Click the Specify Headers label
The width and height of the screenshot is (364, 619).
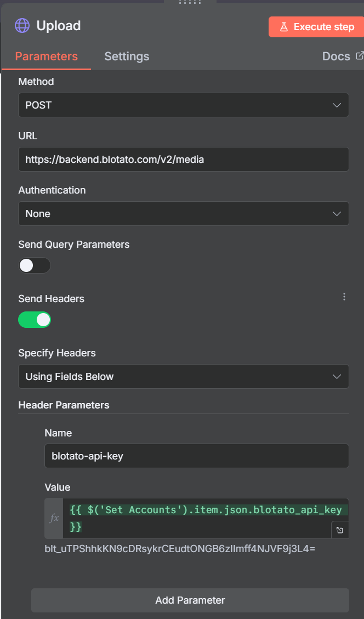pos(57,353)
